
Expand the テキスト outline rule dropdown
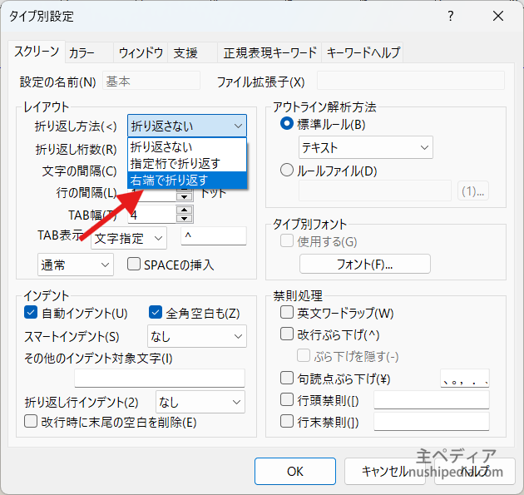click(365, 148)
